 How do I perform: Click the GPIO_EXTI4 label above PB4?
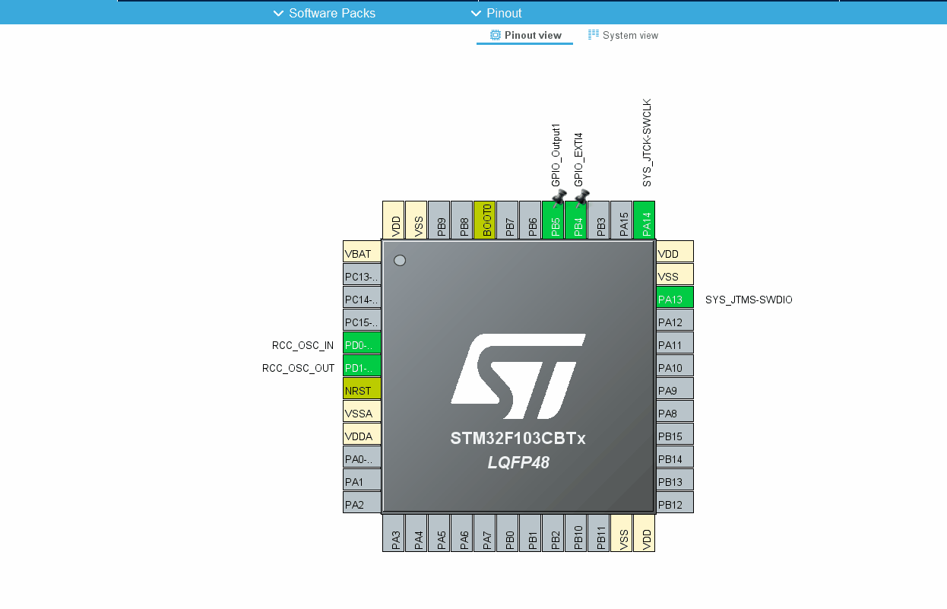[x=578, y=160]
